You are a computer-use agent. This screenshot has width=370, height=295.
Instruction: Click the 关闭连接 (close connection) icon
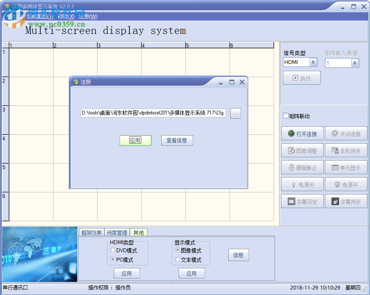pos(346,134)
